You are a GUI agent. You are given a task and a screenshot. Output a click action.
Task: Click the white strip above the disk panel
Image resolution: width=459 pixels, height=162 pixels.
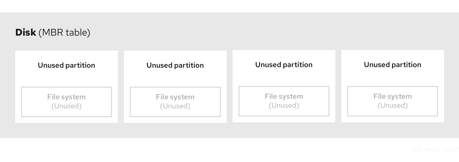pos(230,6)
